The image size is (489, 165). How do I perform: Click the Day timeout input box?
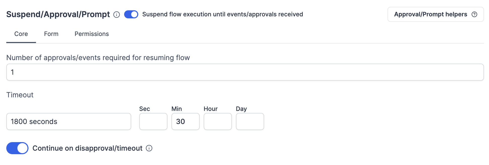[x=250, y=121]
